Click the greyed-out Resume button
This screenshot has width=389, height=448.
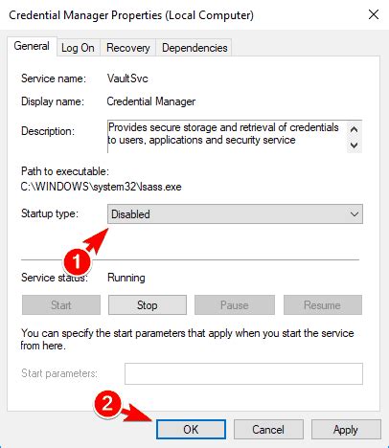coord(323,305)
